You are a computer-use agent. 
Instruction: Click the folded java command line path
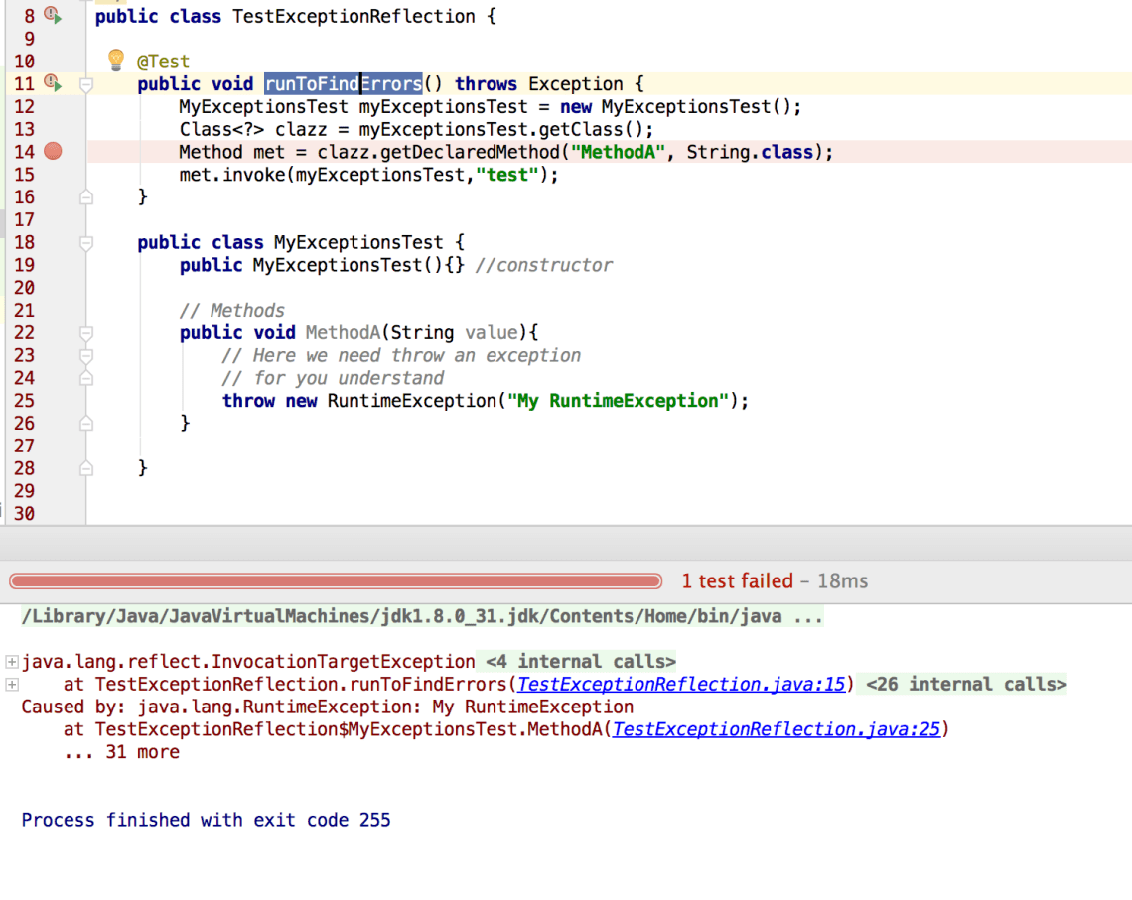click(x=422, y=617)
